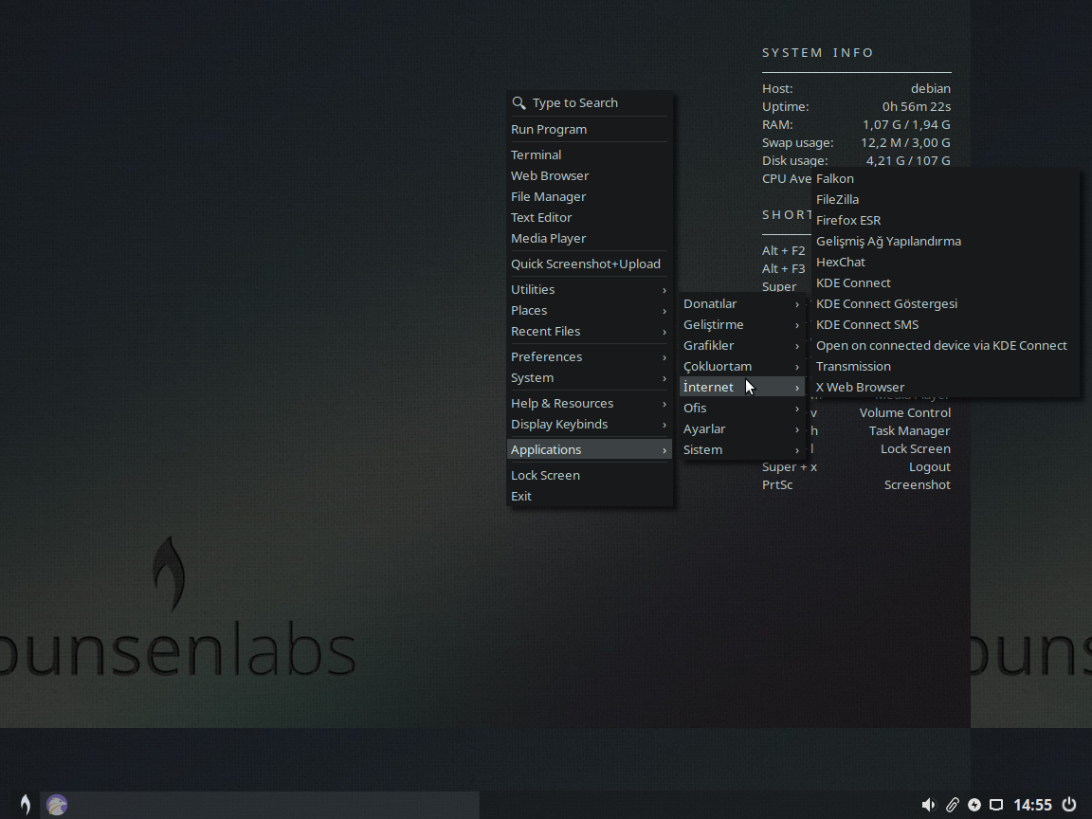The image size is (1092, 819).
Task: Open Web Browser menu entry
Action: 590,175
